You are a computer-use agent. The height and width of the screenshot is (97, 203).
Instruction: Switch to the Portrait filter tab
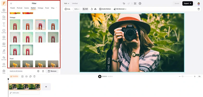(20, 8)
